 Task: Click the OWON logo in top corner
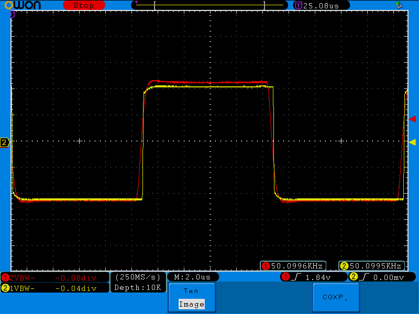(x=23, y=5)
